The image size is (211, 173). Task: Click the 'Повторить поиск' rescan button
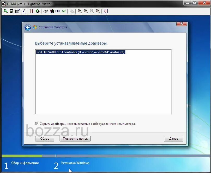(75, 139)
